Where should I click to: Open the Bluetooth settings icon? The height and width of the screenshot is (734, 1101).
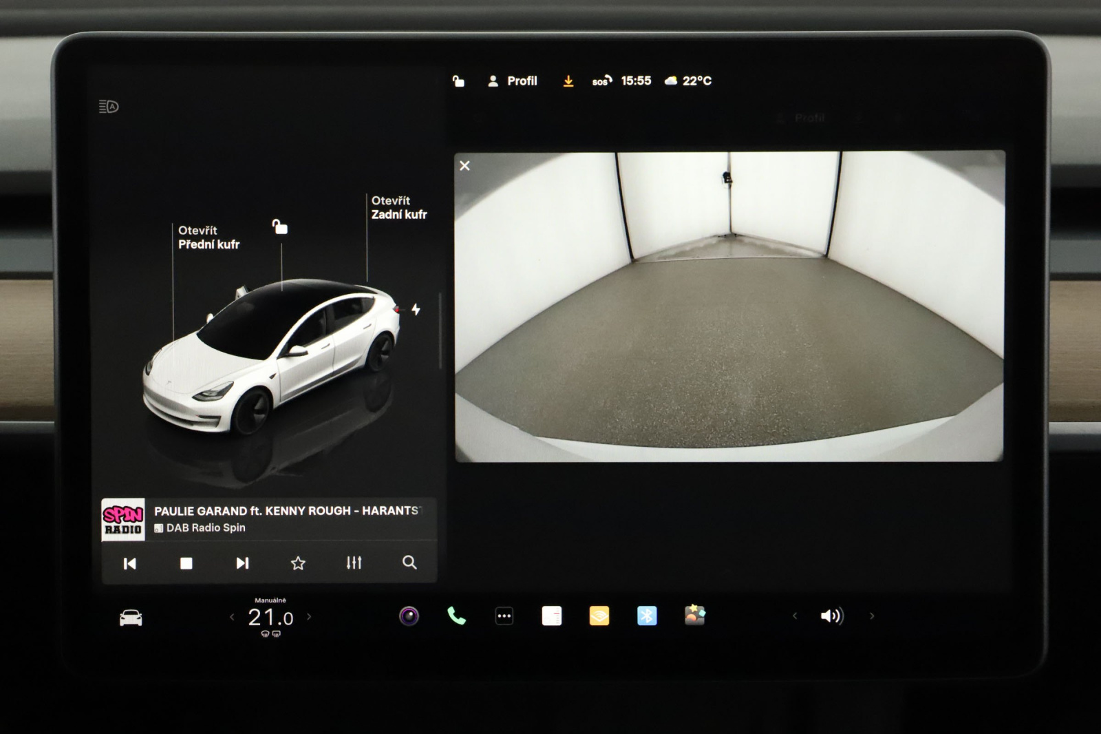647,616
